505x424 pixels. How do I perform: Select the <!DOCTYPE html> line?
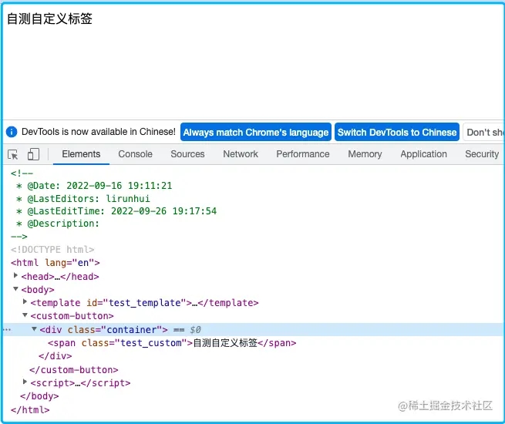52,250
